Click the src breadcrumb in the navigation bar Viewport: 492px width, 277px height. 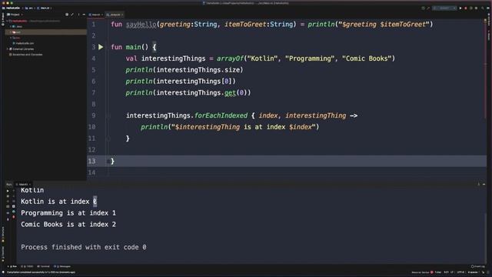pyautogui.click(x=29, y=8)
